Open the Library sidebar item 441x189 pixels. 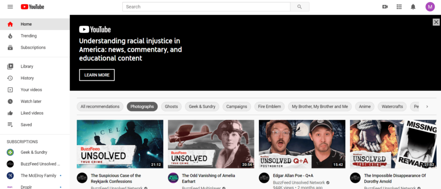(27, 67)
